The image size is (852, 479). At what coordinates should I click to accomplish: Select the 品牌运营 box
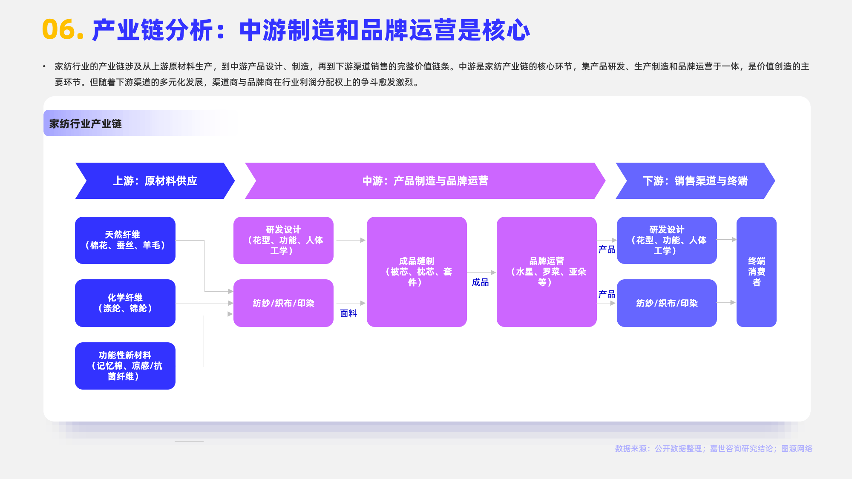546,272
